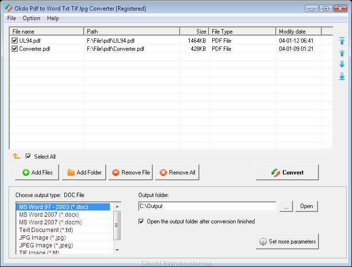This screenshot has height=267, width=352.
Task: Select JPG Image (*.jpg) output type
Action: [x=63, y=237]
